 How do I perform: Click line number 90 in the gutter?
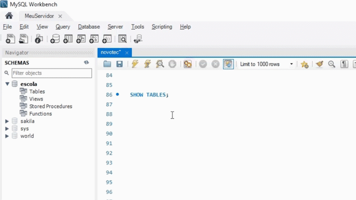tap(109, 134)
